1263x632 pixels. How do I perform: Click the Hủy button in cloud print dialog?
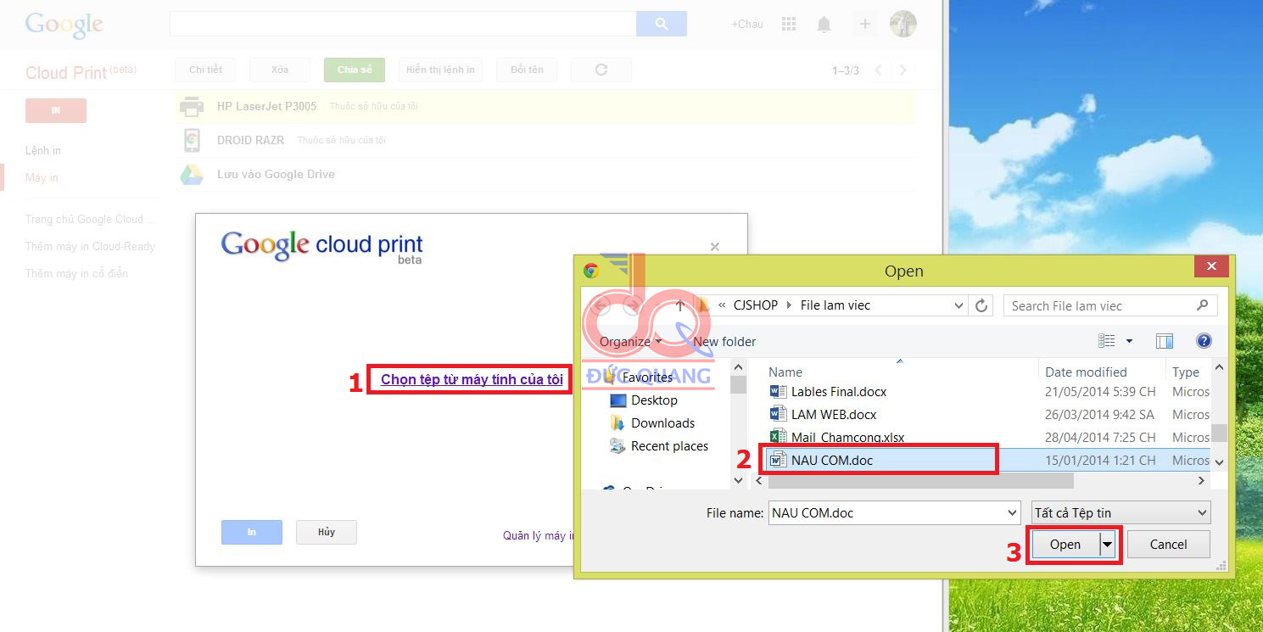(327, 532)
